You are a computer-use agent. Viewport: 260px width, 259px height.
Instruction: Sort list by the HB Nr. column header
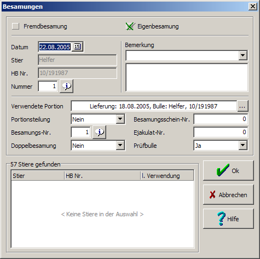pos(102,176)
